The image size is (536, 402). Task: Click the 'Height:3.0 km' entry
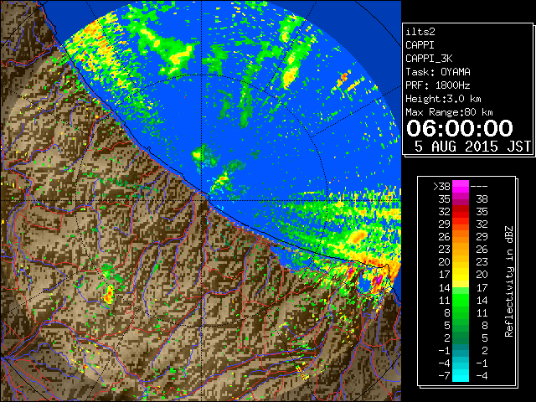tap(443, 99)
